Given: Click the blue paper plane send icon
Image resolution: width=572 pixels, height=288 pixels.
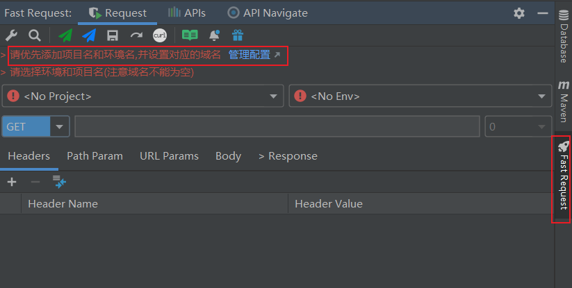Looking at the screenshot, I should coord(89,35).
